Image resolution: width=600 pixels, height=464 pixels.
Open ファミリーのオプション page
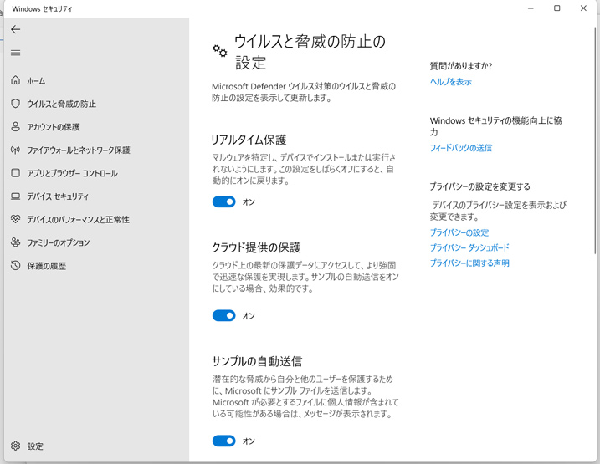[x=59, y=242]
